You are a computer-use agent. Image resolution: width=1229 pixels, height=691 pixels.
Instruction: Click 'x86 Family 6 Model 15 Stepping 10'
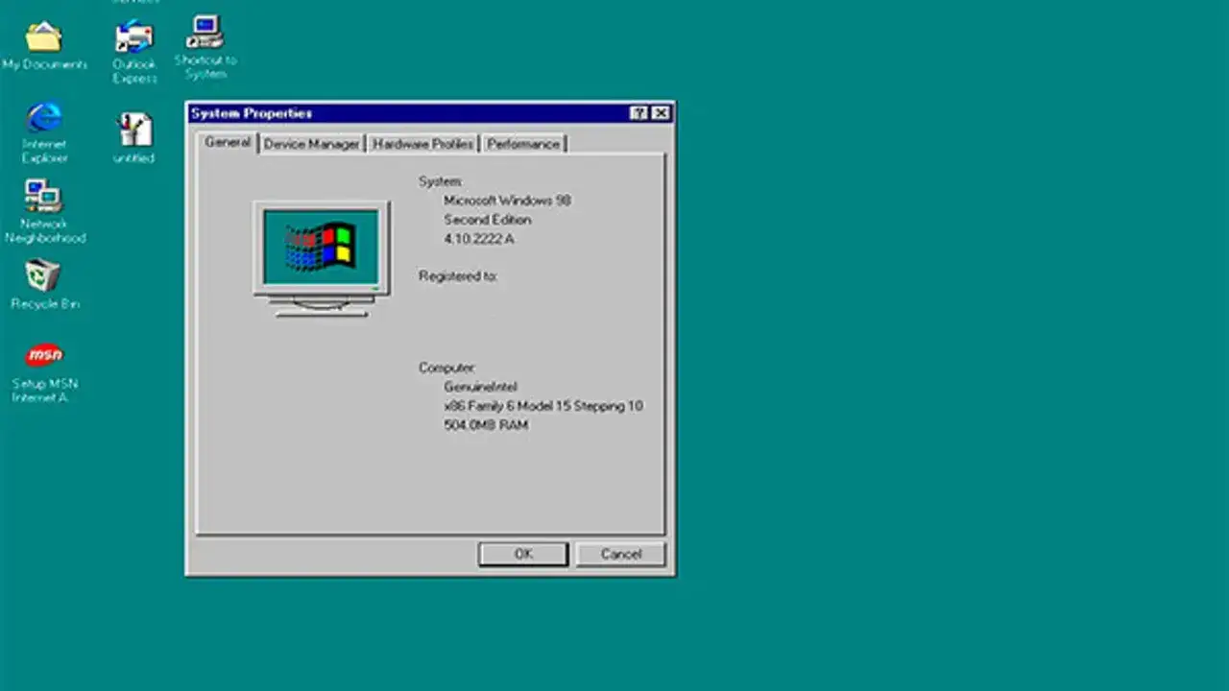[x=543, y=406]
